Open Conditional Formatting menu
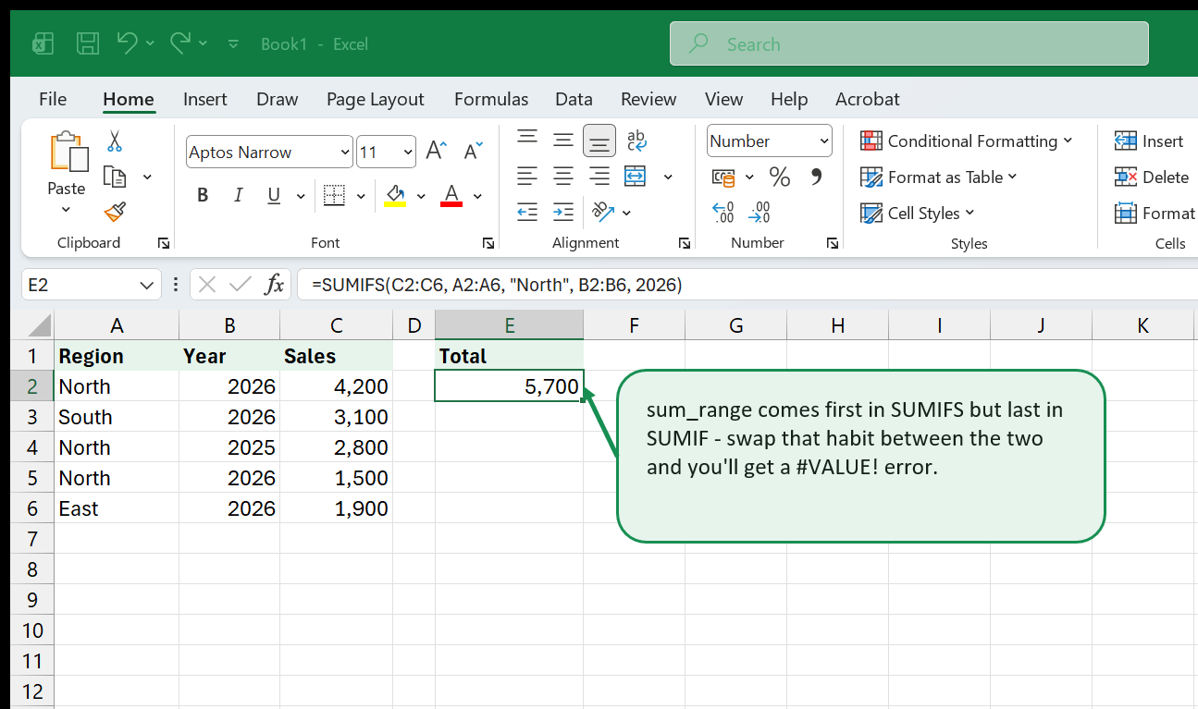 coord(966,141)
